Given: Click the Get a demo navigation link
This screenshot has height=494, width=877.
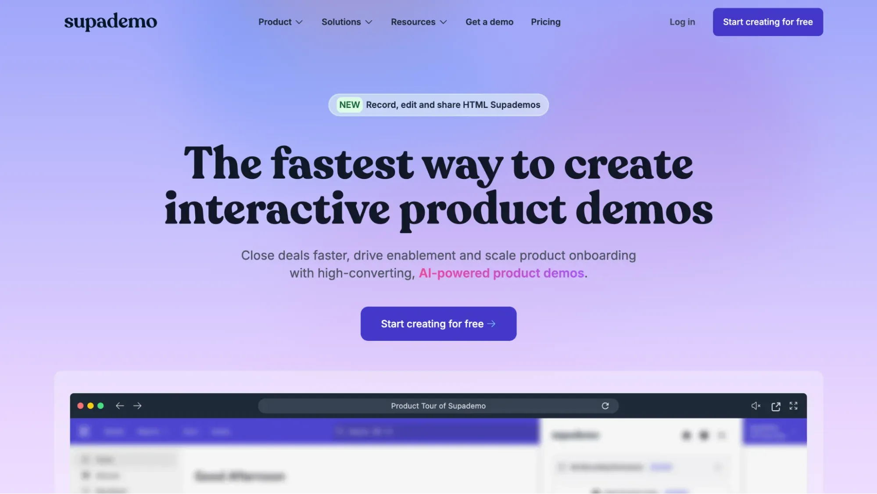Looking at the screenshot, I should [x=489, y=21].
